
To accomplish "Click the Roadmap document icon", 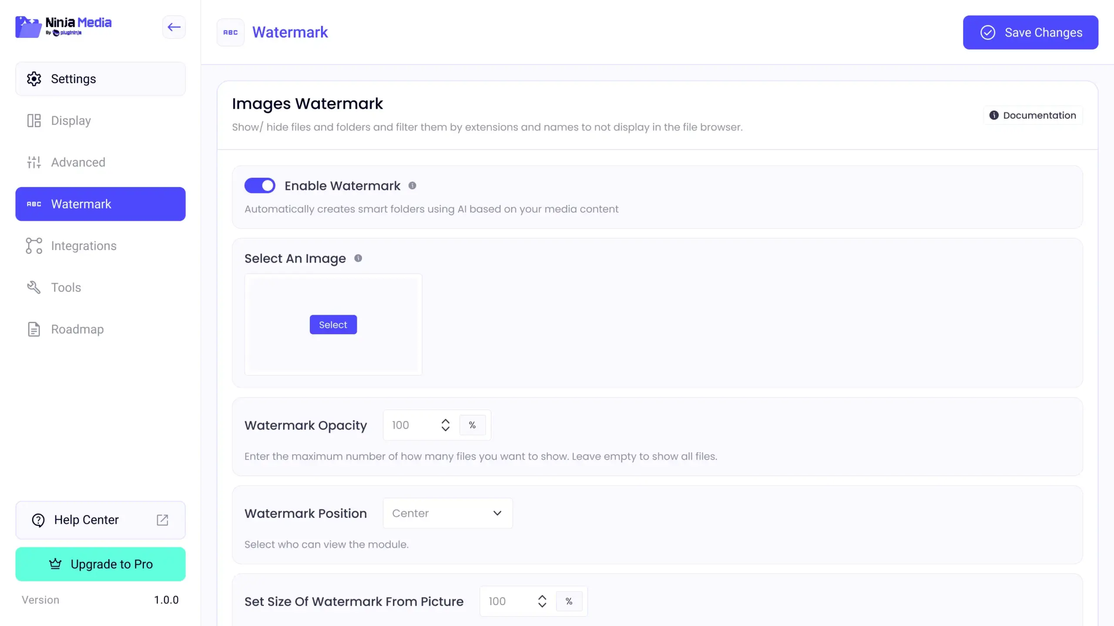I will tap(34, 329).
